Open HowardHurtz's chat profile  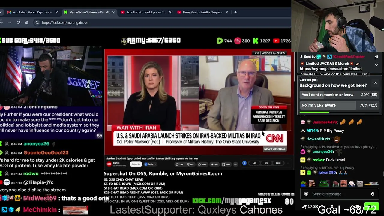click(319, 139)
